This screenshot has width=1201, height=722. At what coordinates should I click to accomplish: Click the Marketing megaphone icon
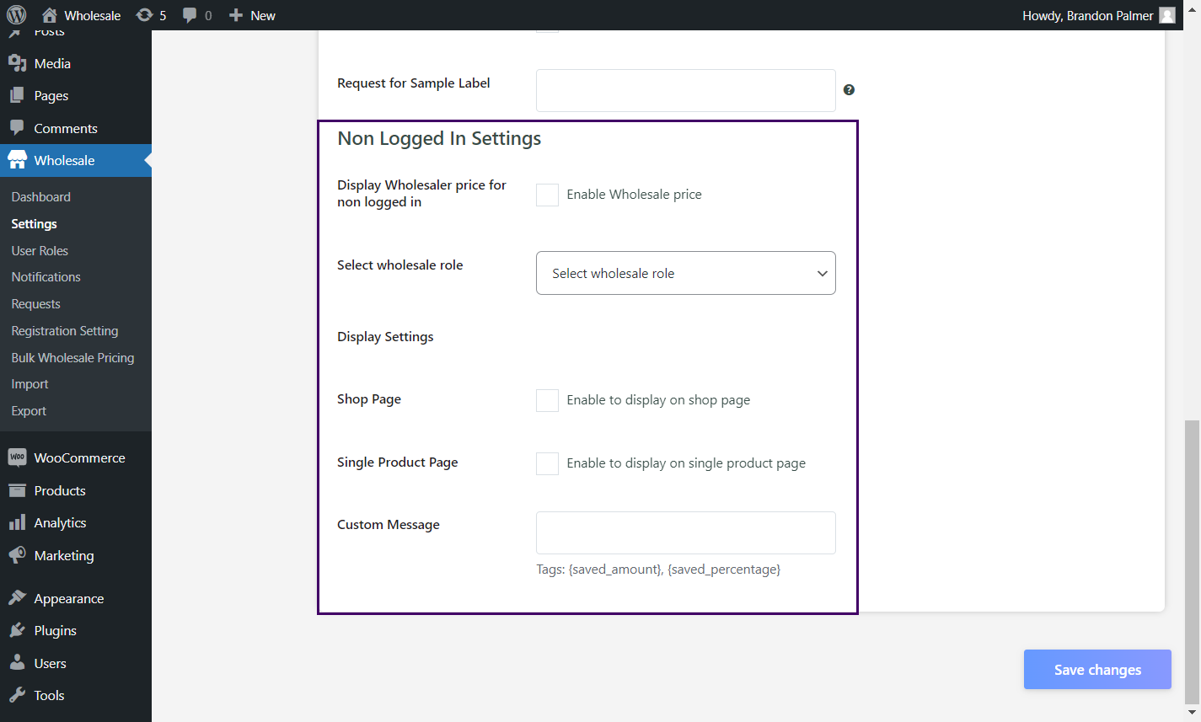click(18, 555)
